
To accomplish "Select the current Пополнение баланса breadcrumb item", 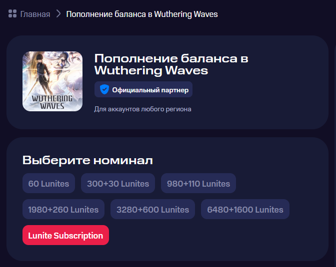I will point(142,14).
